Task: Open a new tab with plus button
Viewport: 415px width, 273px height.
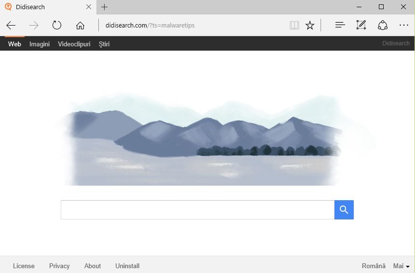Action: 104,7
